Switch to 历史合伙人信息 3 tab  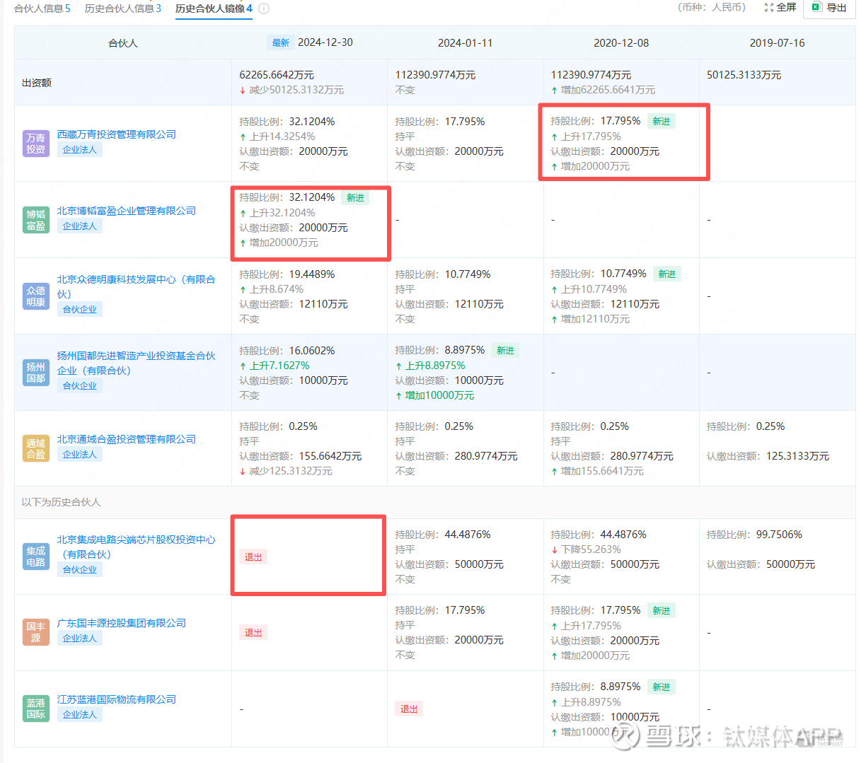coord(123,8)
